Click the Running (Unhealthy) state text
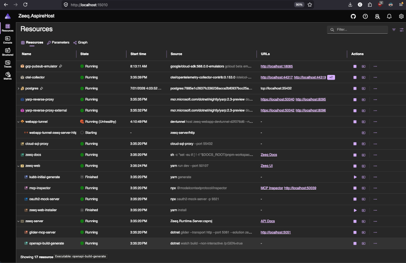 [100, 122]
